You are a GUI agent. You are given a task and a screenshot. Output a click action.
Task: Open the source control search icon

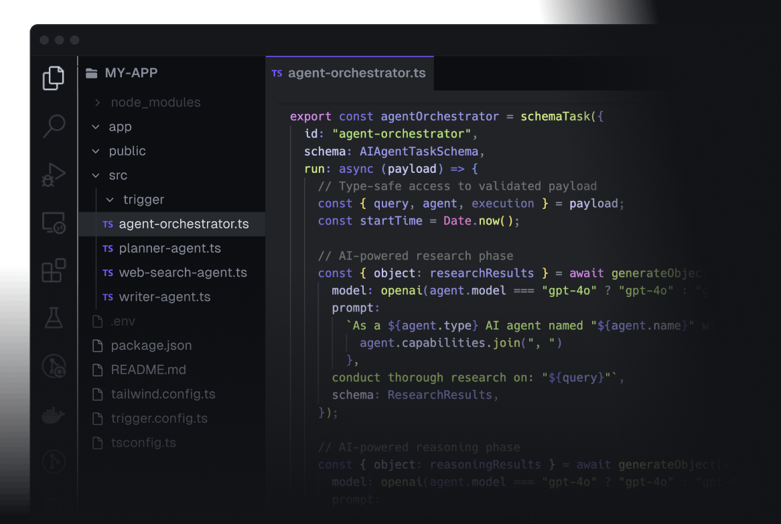tap(54, 366)
